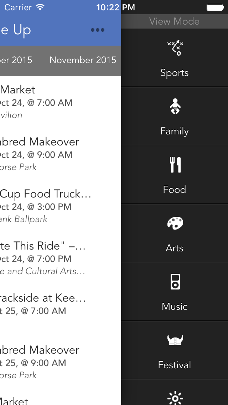Select the Festival category label

(x=175, y=365)
